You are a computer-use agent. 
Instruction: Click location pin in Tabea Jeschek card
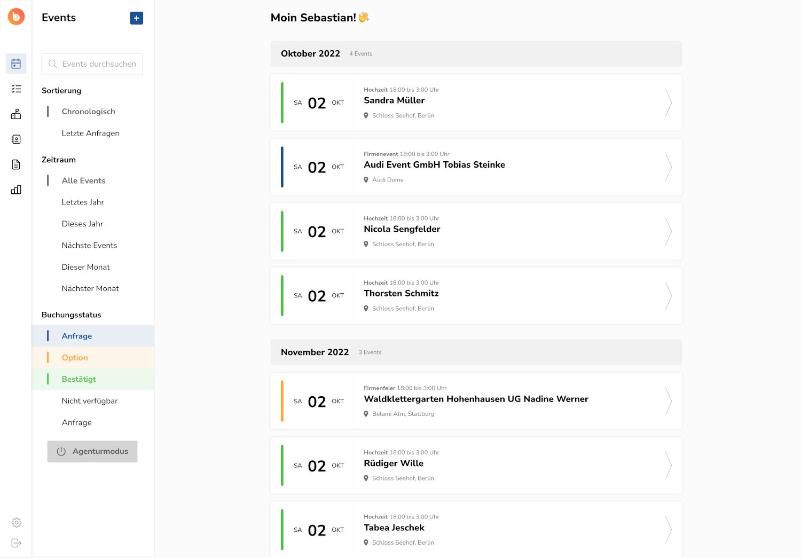point(366,543)
